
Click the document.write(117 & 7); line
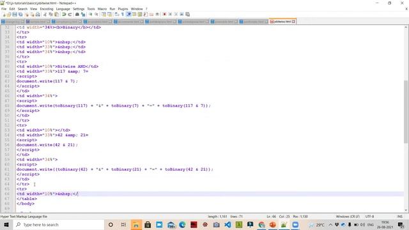[47, 81]
